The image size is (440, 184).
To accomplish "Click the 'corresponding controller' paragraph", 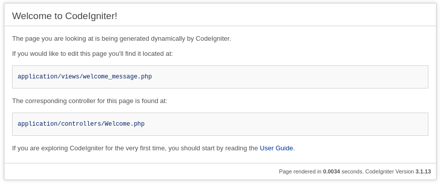I will 90,101.
